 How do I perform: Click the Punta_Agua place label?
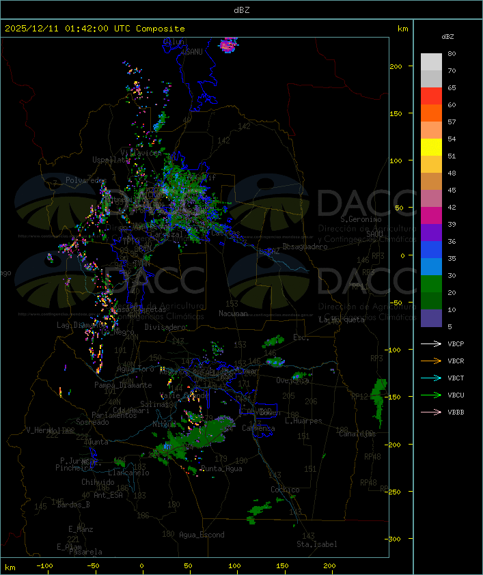point(221,468)
